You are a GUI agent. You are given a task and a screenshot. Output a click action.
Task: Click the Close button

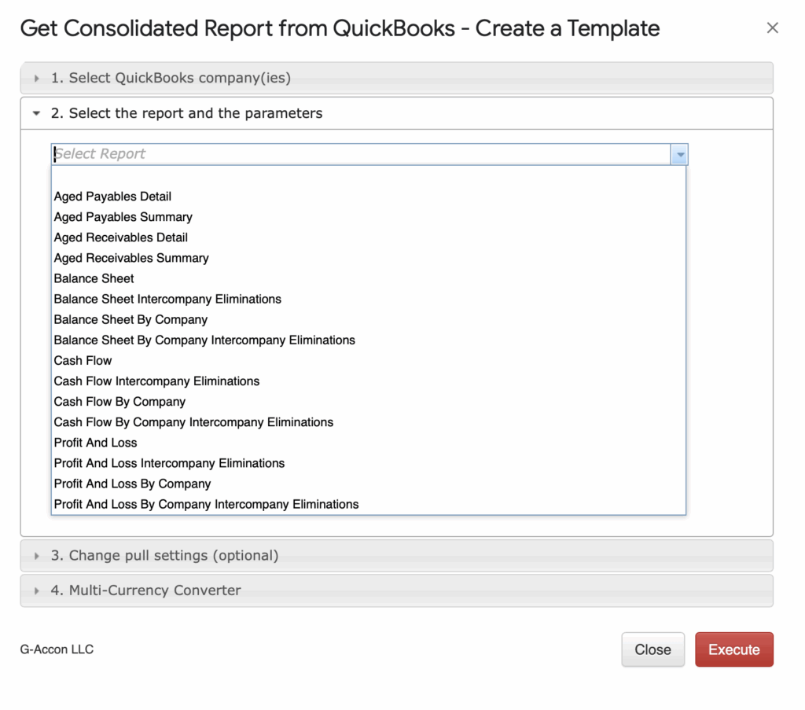click(652, 649)
